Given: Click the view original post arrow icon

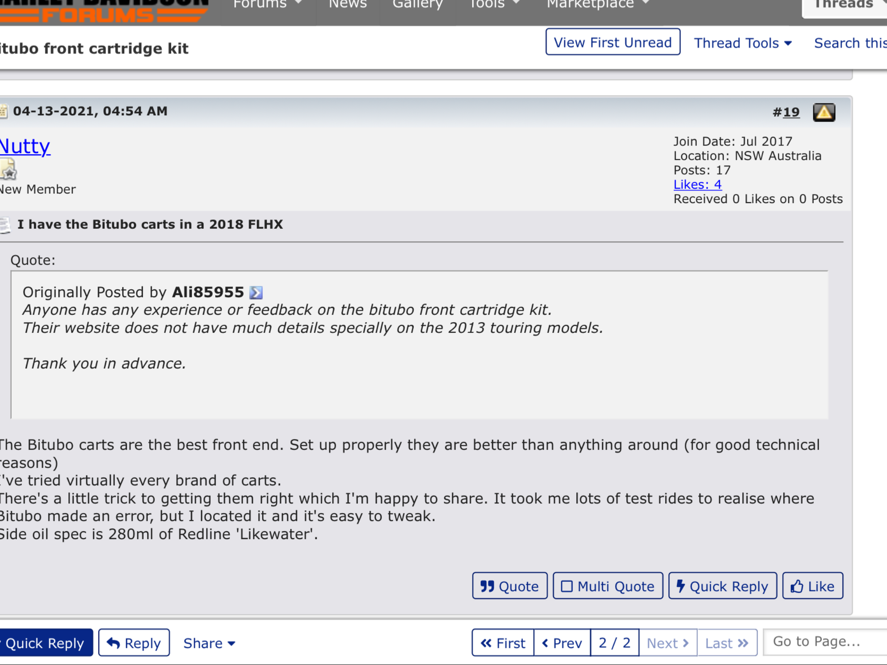Looking at the screenshot, I should (256, 293).
